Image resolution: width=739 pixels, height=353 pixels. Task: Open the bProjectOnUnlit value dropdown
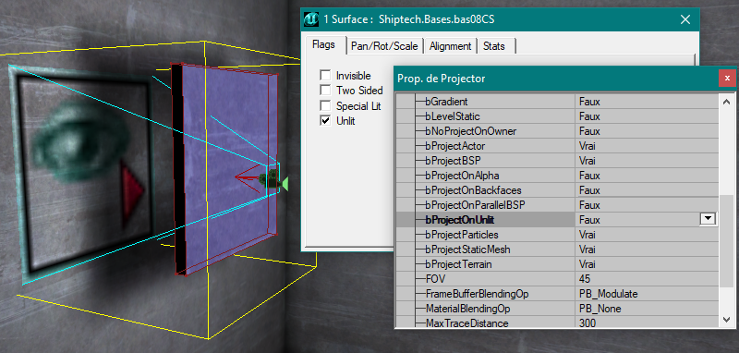click(708, 219)
